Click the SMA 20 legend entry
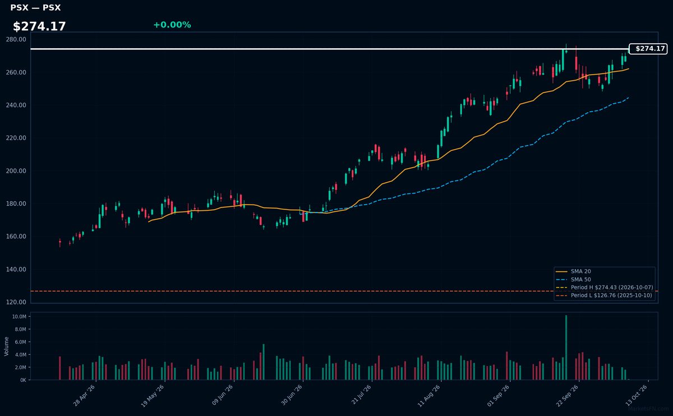Image resolution: width=673 pixels, height=416 pixels. 573,271
